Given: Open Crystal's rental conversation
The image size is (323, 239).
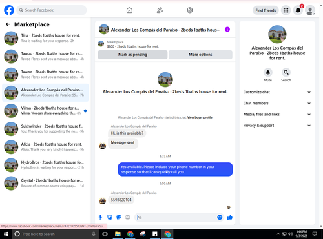Looking at the screenshot, I should (x=45, y=183).
